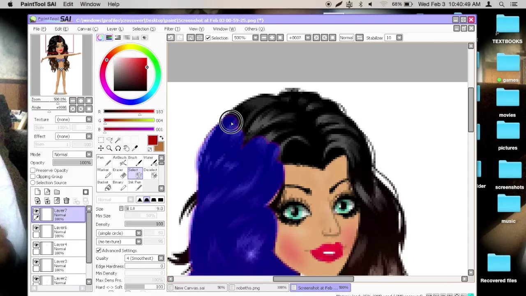This screenshot has width=526, height=296.
Task: Open the Effect dropdown
Action: pyautogui.click(x=74, y=136)
